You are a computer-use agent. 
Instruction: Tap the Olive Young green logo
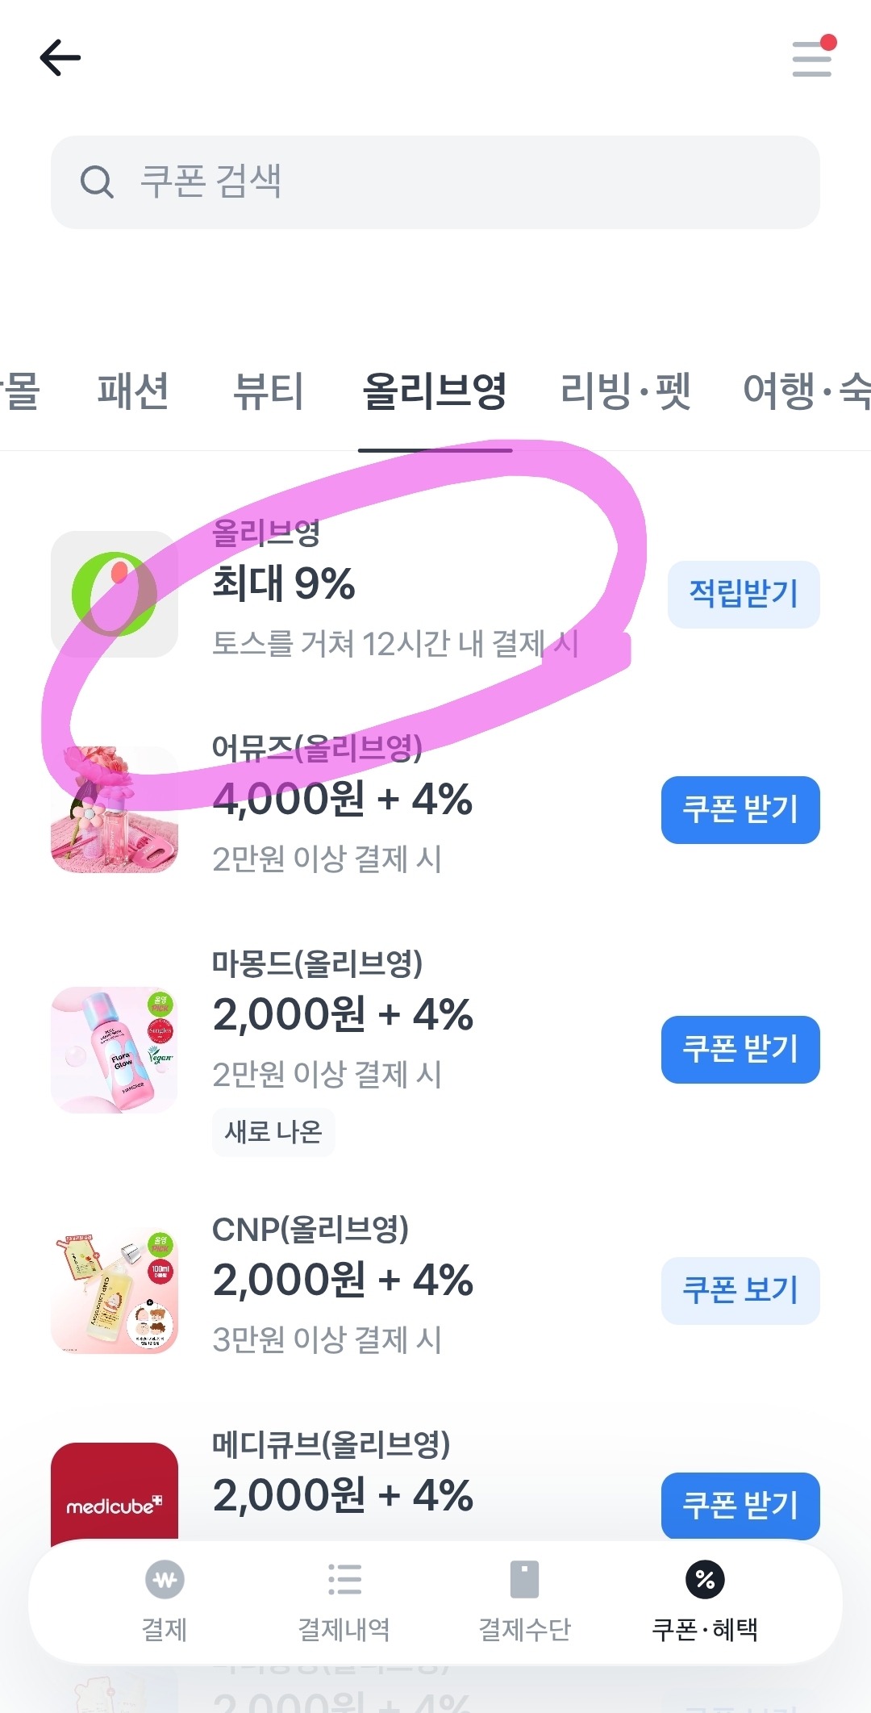115,595
